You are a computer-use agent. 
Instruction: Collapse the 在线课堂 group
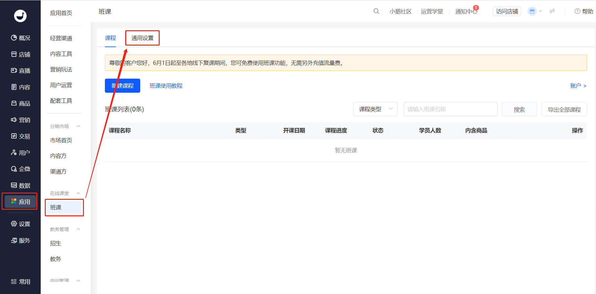tap(78, 193)
